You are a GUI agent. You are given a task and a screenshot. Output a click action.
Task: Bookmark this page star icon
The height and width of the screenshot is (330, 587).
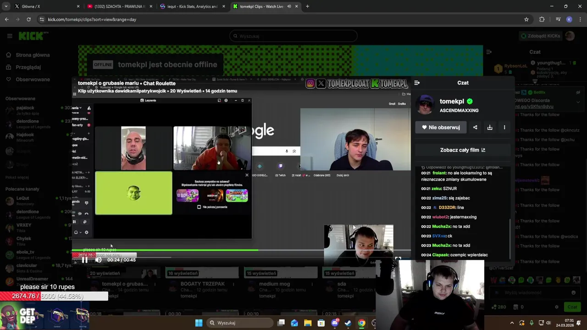526,19
